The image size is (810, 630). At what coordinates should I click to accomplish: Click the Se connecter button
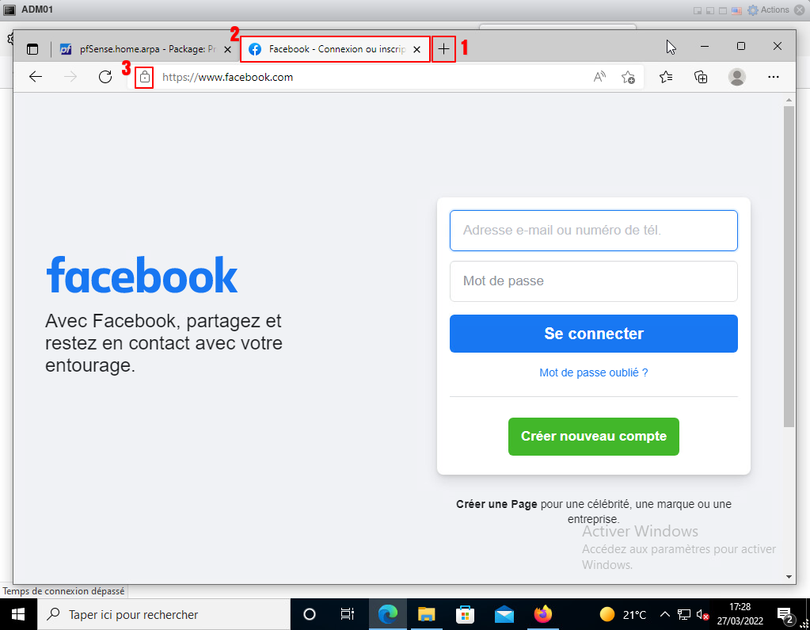click(x=593, y=334)
